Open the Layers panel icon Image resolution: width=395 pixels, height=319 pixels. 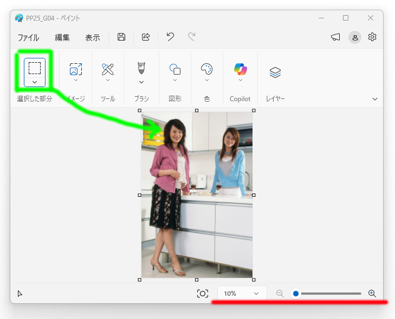(x=275, y=72)
